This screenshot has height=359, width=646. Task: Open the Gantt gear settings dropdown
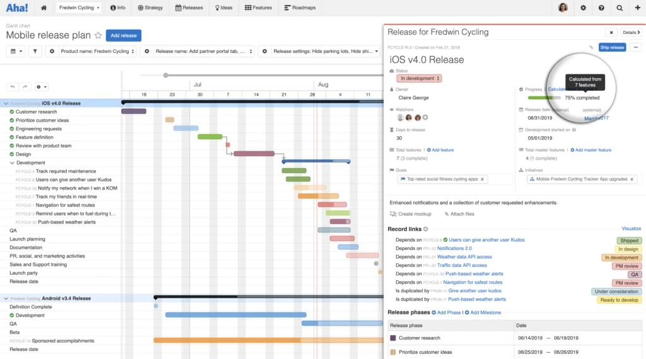[x=41, y=87]
